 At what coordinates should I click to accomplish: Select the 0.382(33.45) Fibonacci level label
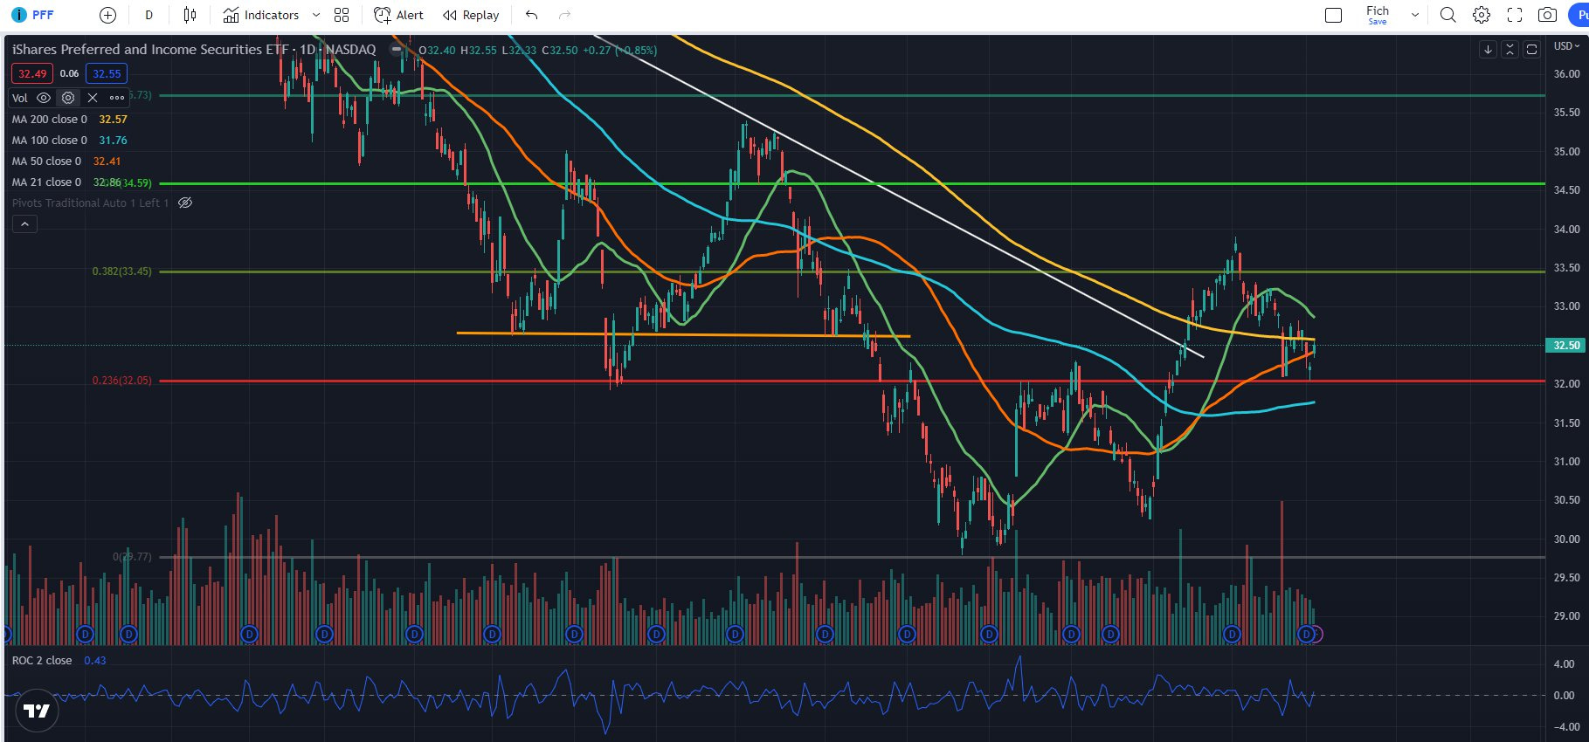pos(121,271)
